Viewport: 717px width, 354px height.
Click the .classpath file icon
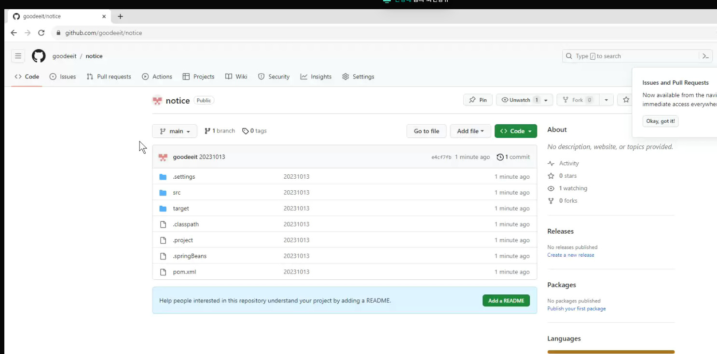[163, 224]
